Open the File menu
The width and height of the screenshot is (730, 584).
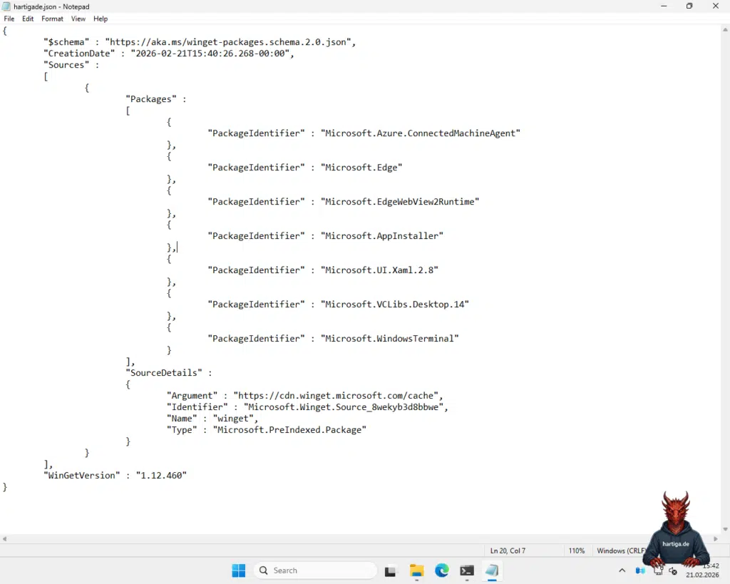click(x=9, y=19)
